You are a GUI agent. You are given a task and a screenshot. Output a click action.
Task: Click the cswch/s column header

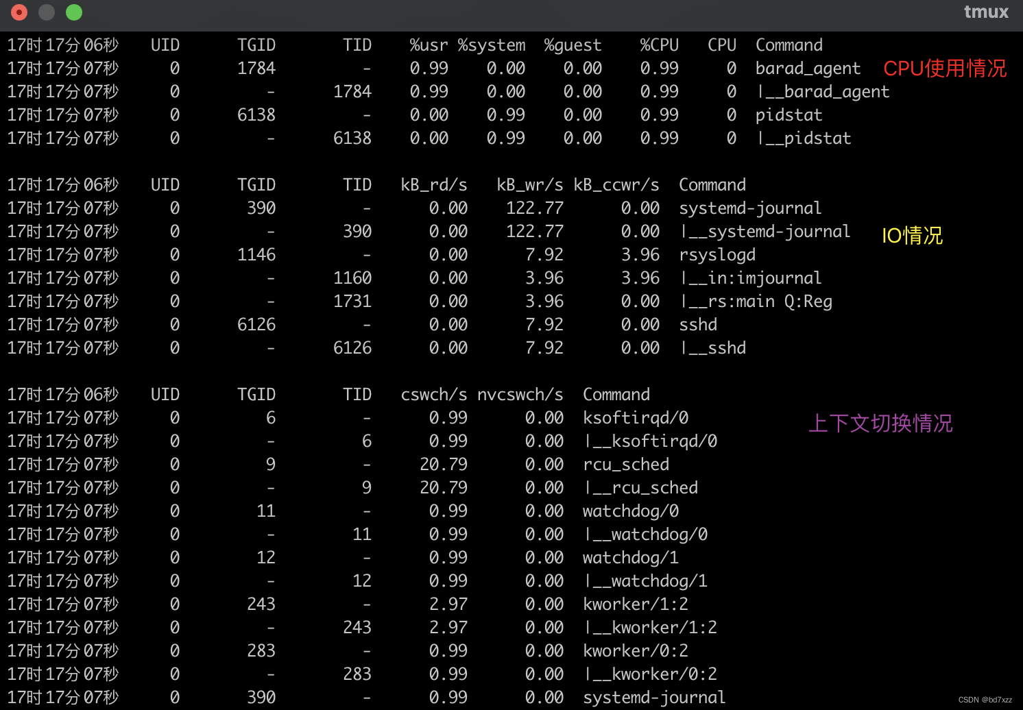click(x=434, y=395)
